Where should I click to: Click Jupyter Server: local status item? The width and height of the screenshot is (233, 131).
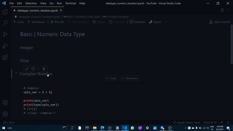click(x=187, y=123)
